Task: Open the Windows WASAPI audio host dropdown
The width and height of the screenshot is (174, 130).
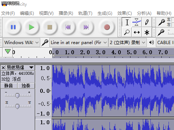Action: click(21, 43)
